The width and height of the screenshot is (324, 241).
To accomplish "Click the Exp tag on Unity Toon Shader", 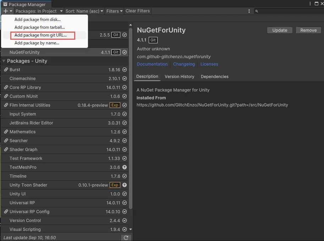I will pyautogui.click(x=115, y=185).
